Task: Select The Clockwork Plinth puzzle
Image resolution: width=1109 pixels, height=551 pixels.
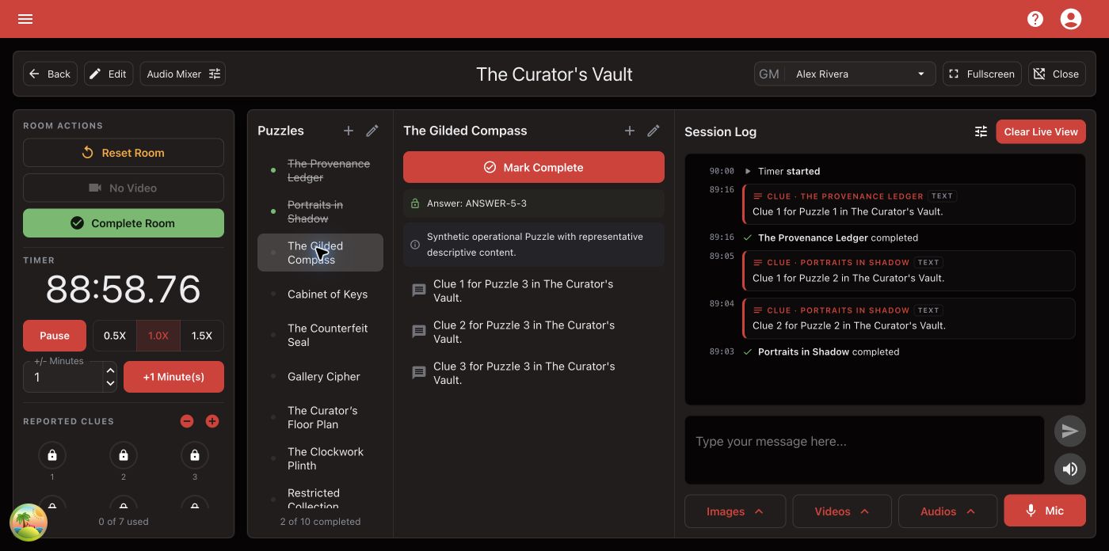Action: pyautogui.click(x=320, y=458)
